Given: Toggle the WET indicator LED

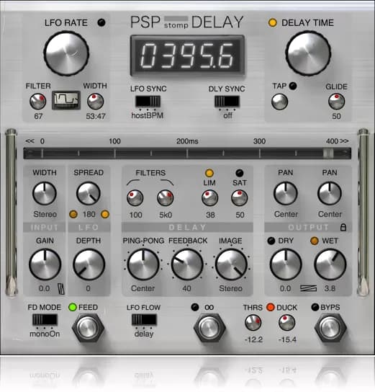Looking at the screenshot, I should [315, 241].
